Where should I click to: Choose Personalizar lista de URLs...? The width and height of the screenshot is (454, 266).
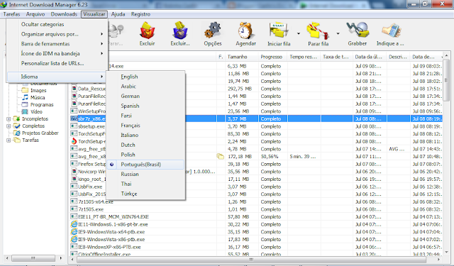[x=57, y=63]
